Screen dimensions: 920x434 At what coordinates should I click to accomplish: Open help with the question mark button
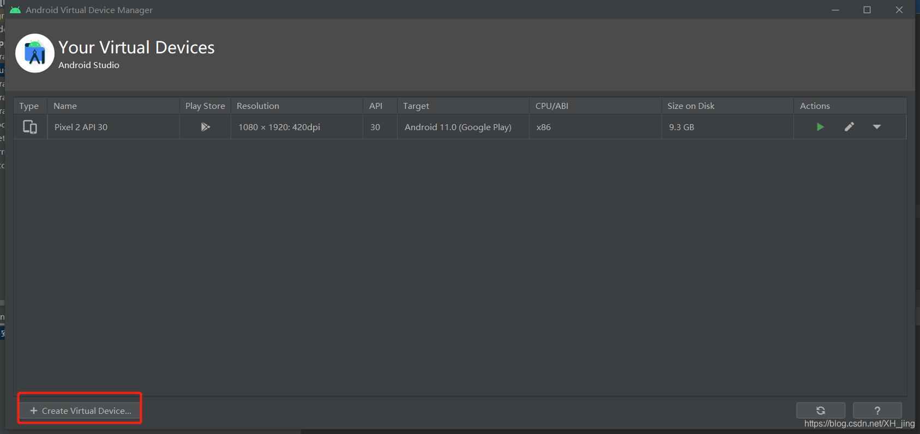tap(877, 411)
